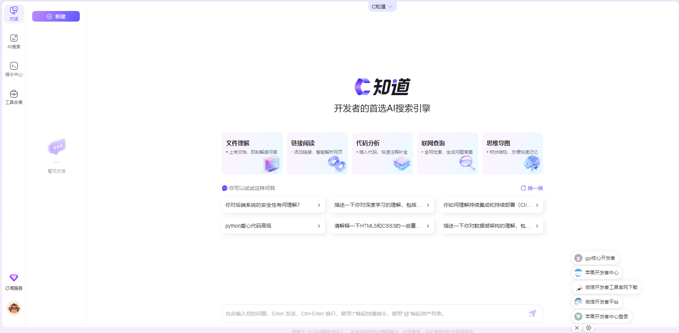Go to 指令中心 command center
This screenshot has width=679, height=333.
click(x=14, y=70)
